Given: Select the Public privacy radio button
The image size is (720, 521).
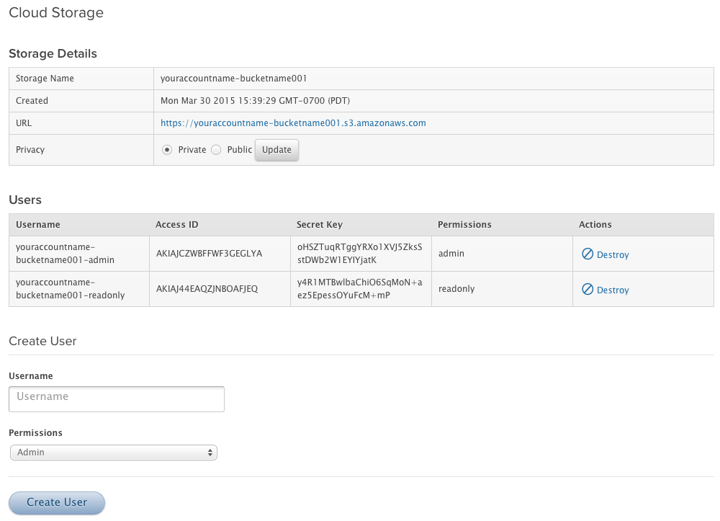Looking at the screenshot, I should 216,150.
